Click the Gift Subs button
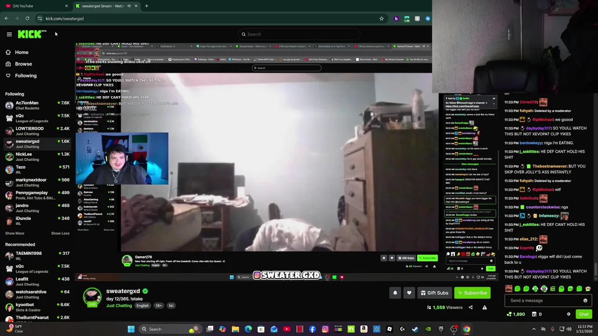Viewport: 598px width, 336px height. [434, 293]
